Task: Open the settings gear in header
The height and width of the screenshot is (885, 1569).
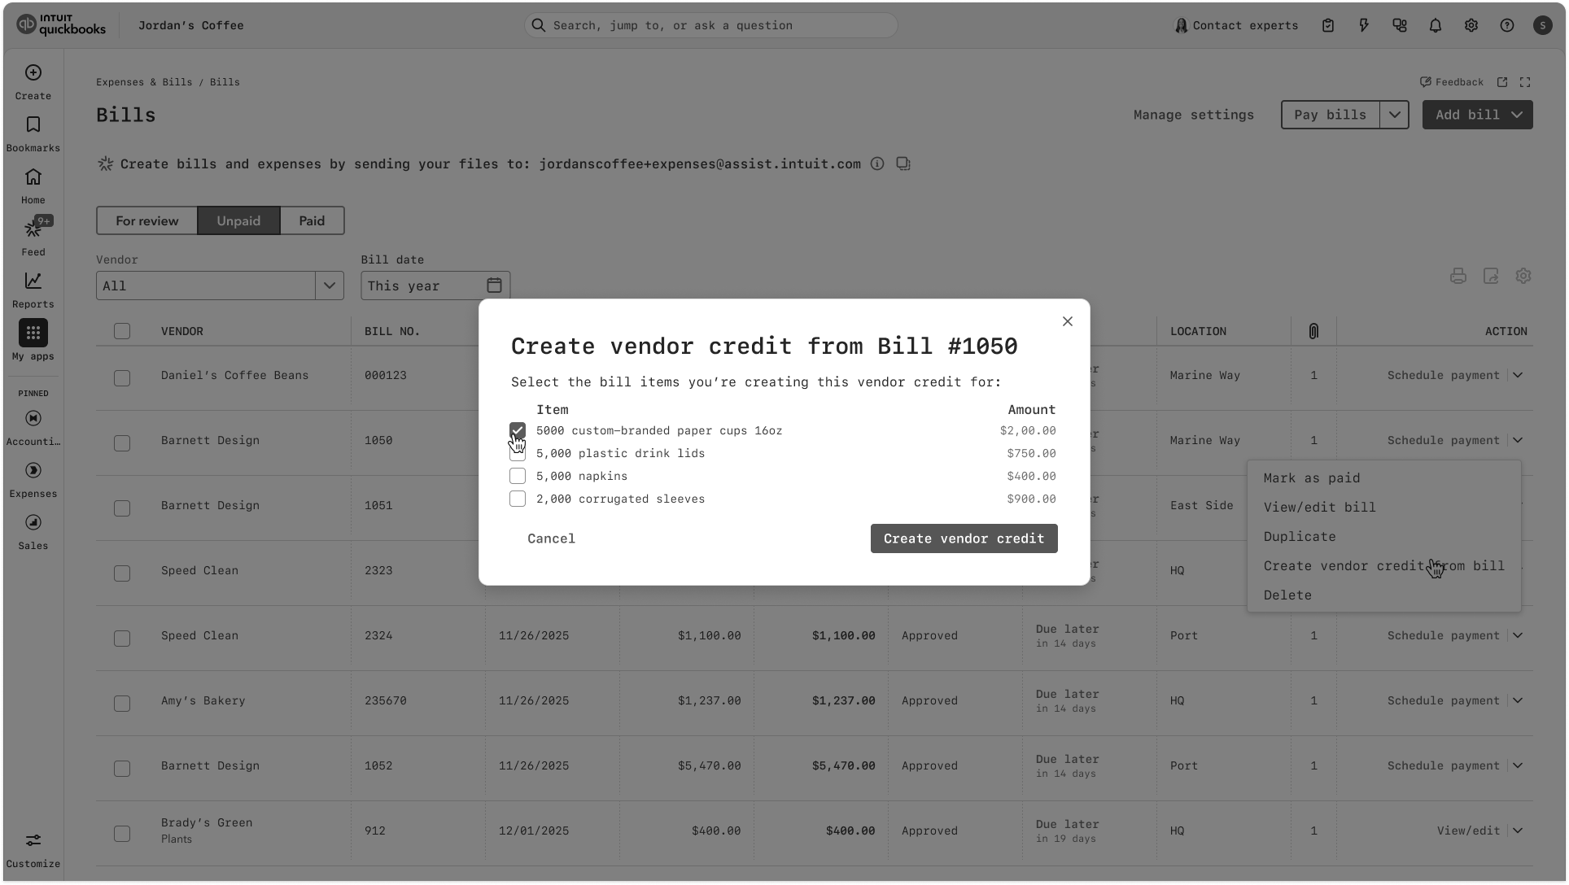Action: [1471, 25]
